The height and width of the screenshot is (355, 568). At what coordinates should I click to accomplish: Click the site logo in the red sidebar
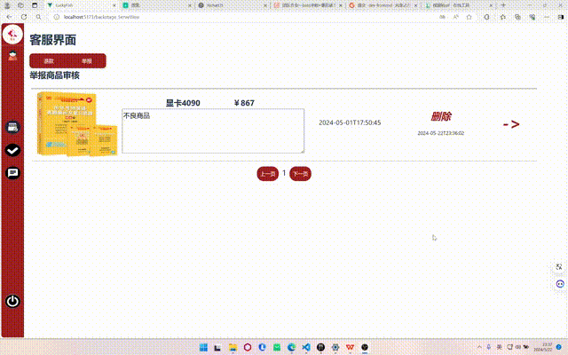click(12, 35)
